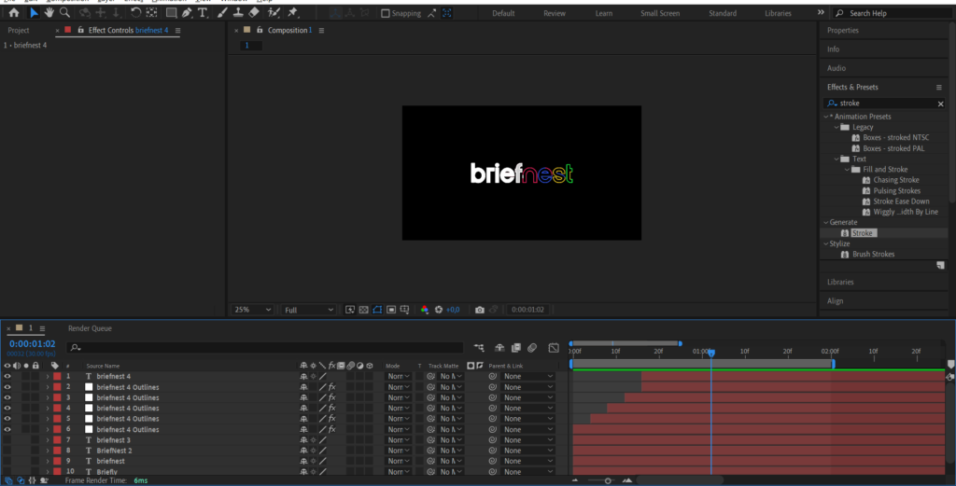Open the Full resolution dropdown
Image resolution: width=956 pixels, height=486 pixels.
point(308,310)
